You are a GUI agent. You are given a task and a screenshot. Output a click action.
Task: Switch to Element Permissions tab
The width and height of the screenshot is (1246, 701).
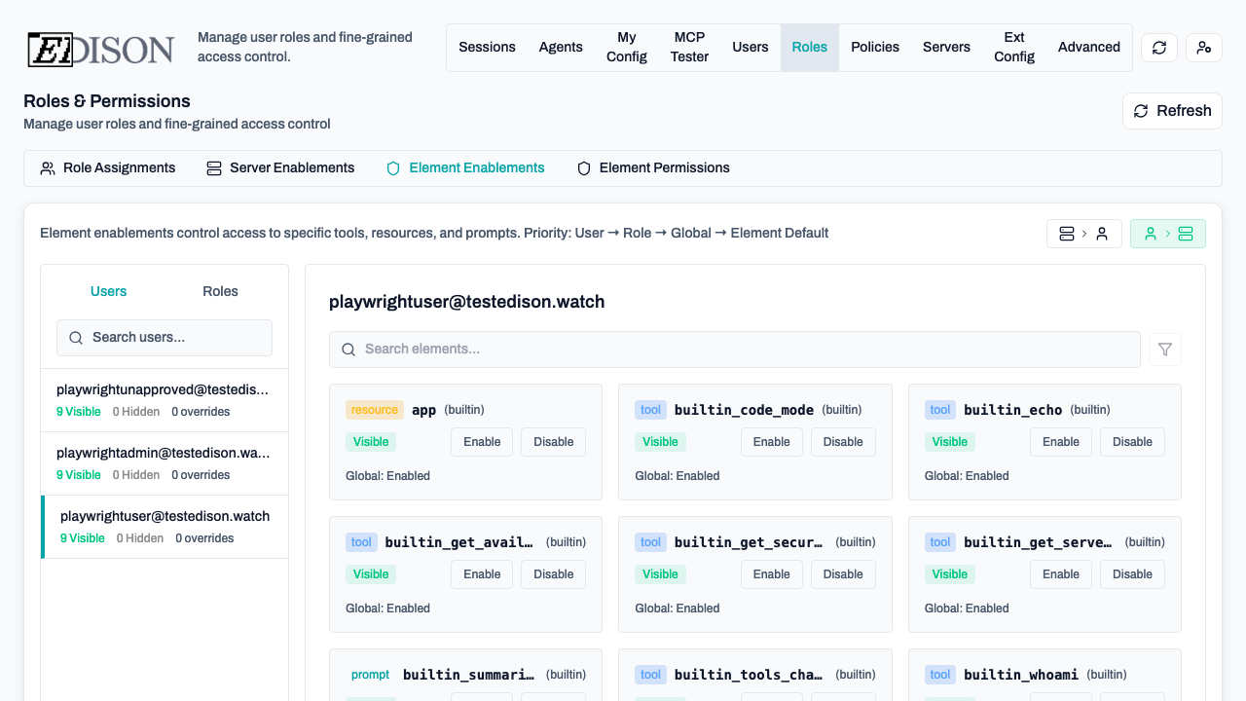tap(653, 168)
